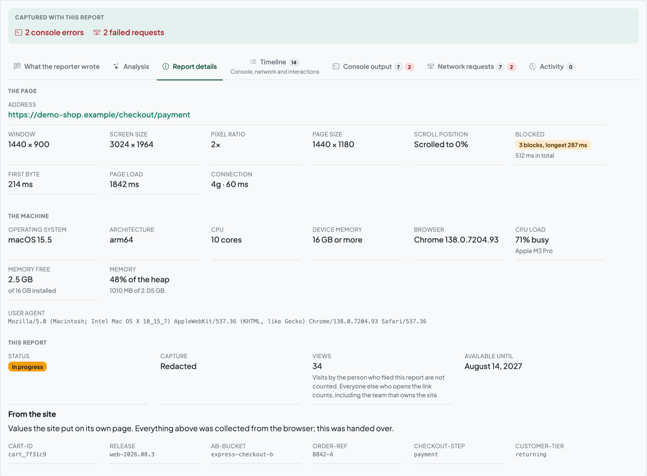Viewport: 647px width, 476px height.
Task: Switch to the Console output tab
Action: 373,66
